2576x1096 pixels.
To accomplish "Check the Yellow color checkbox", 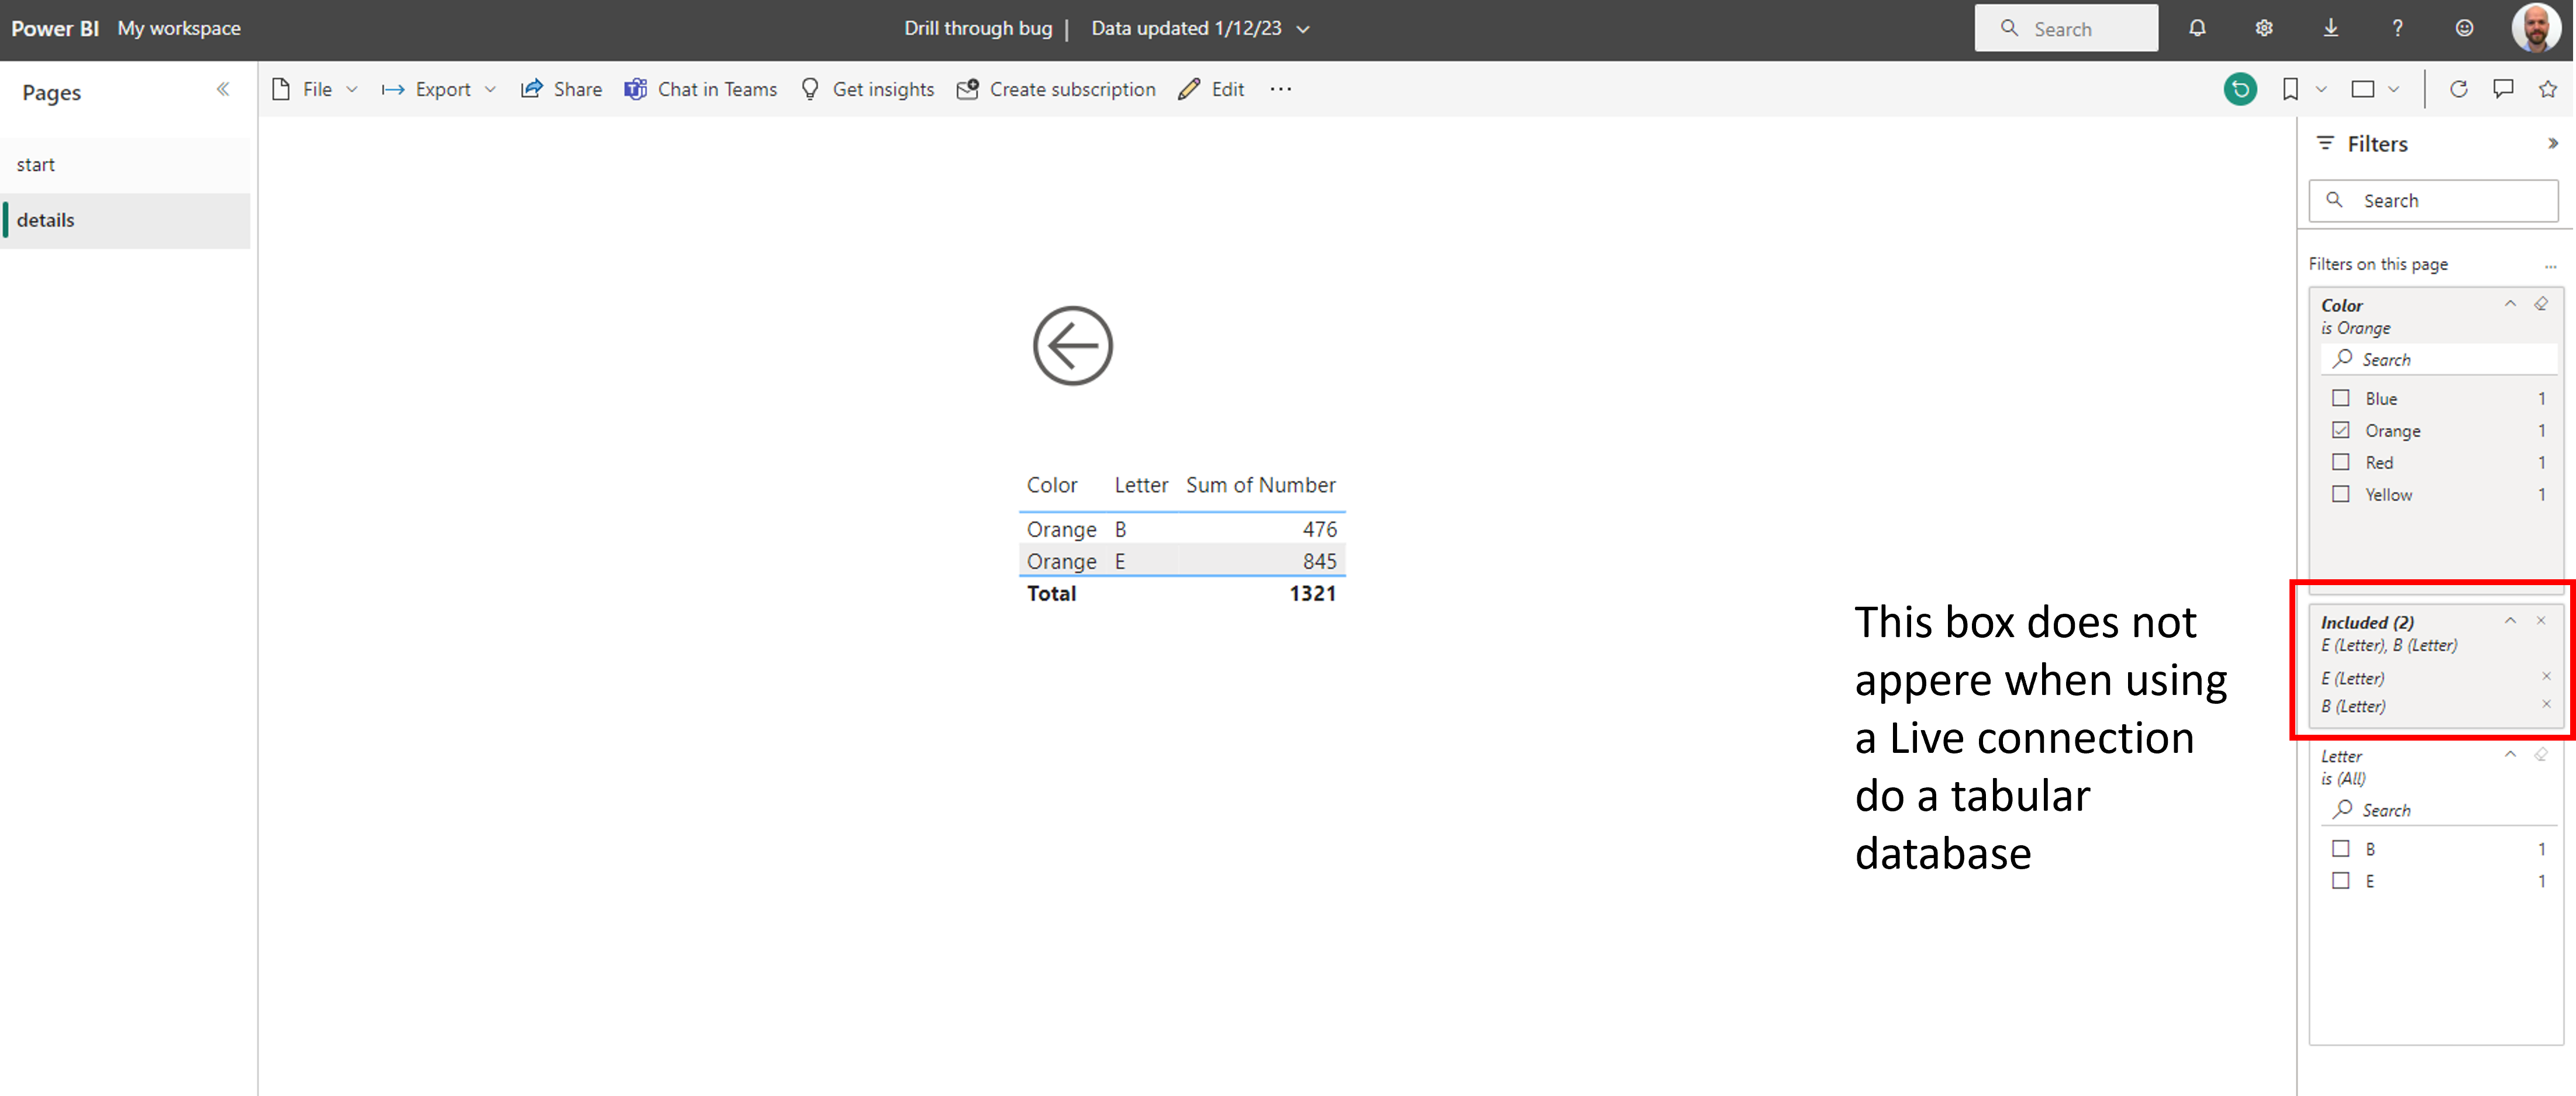I will point(2340,494).
